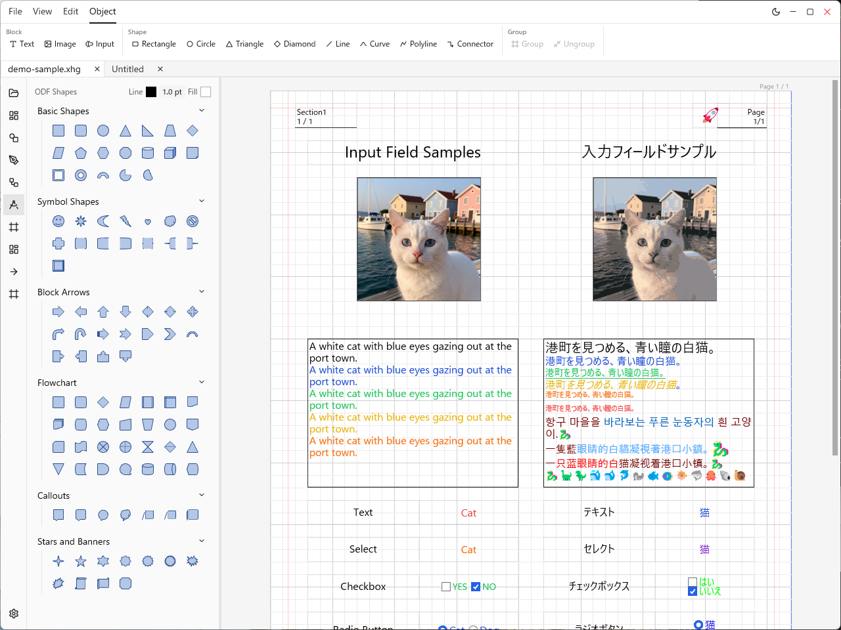
Task: Choose the round callout speech bubble
Action: [103, 515]
